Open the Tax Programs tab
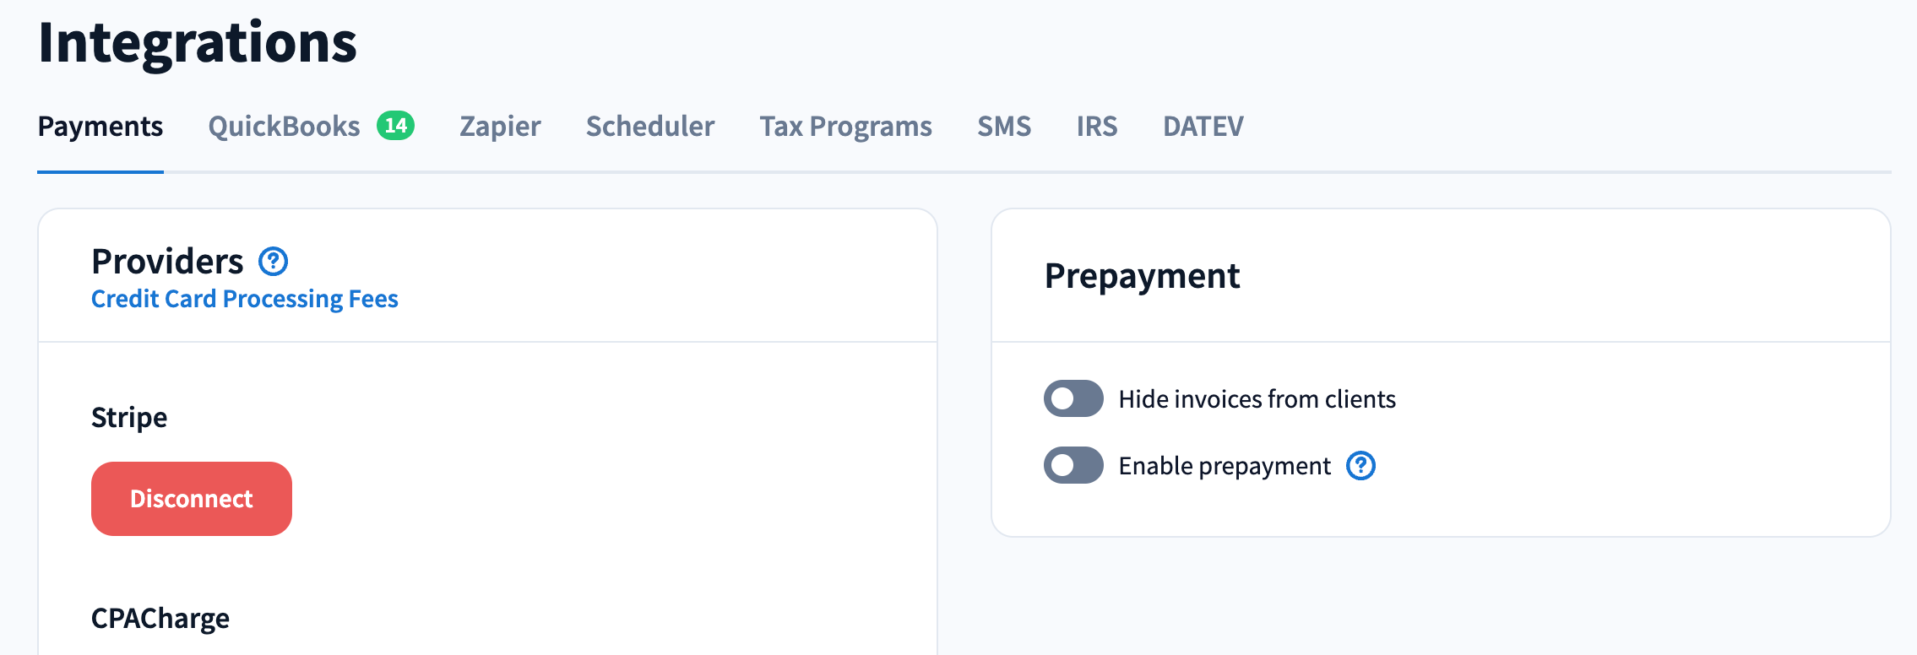Viewport: 1917px width, 655px height. click(x=845, y=127)
